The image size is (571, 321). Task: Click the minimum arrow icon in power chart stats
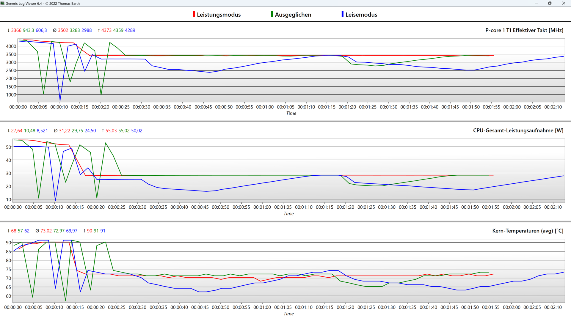pyautogui.click(x=8, y=130)
